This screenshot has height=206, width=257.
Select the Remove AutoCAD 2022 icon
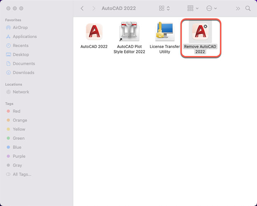point(200,31)
